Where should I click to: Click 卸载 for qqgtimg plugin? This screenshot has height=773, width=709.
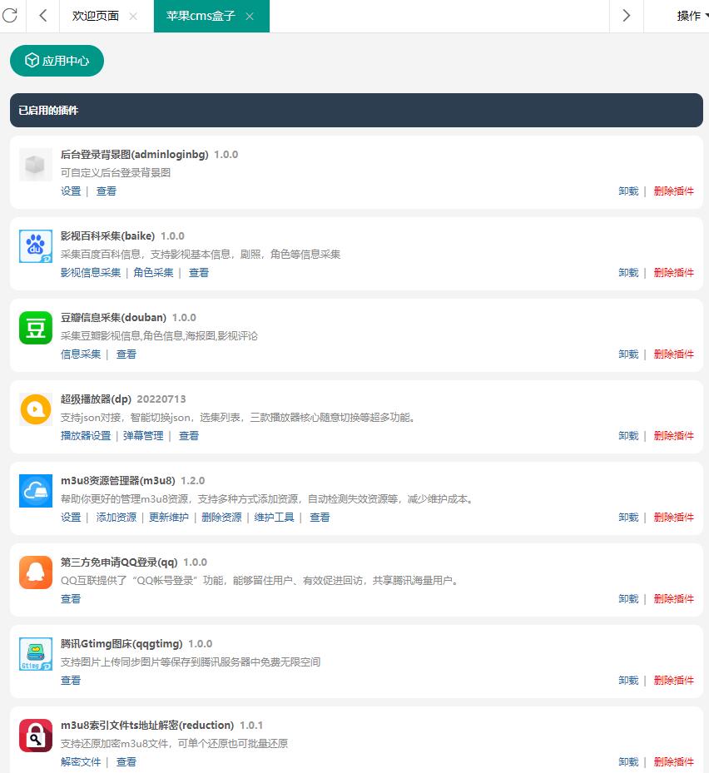tap(628, 681)
